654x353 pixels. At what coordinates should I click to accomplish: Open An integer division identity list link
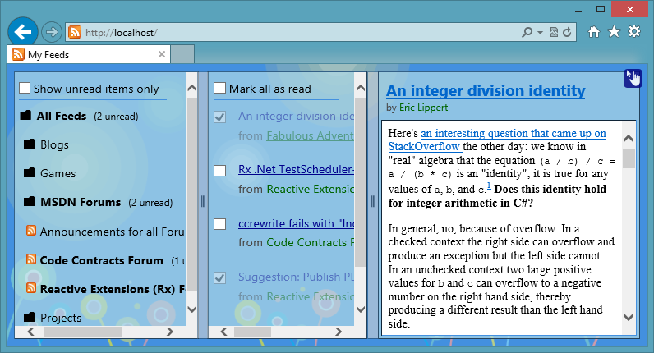coord(296,116)
